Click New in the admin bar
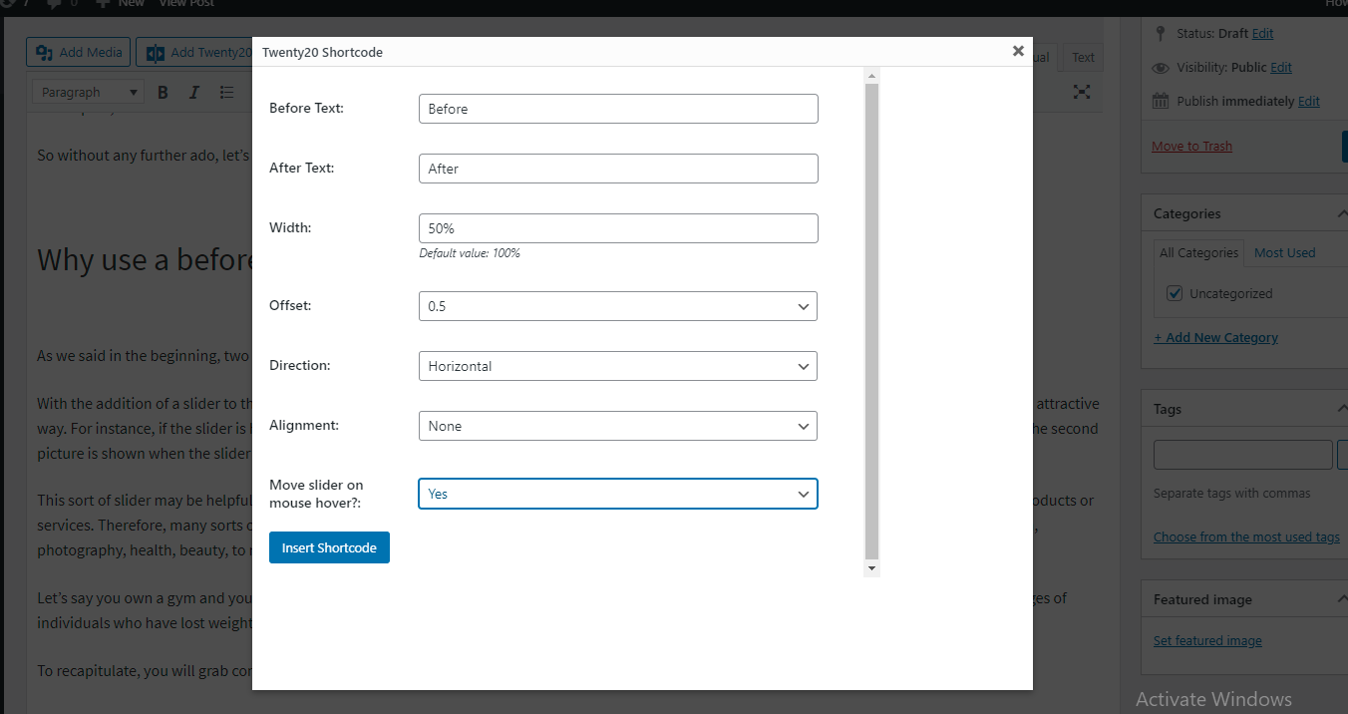Screen dimensions: 1348x714 coord(121,4)
